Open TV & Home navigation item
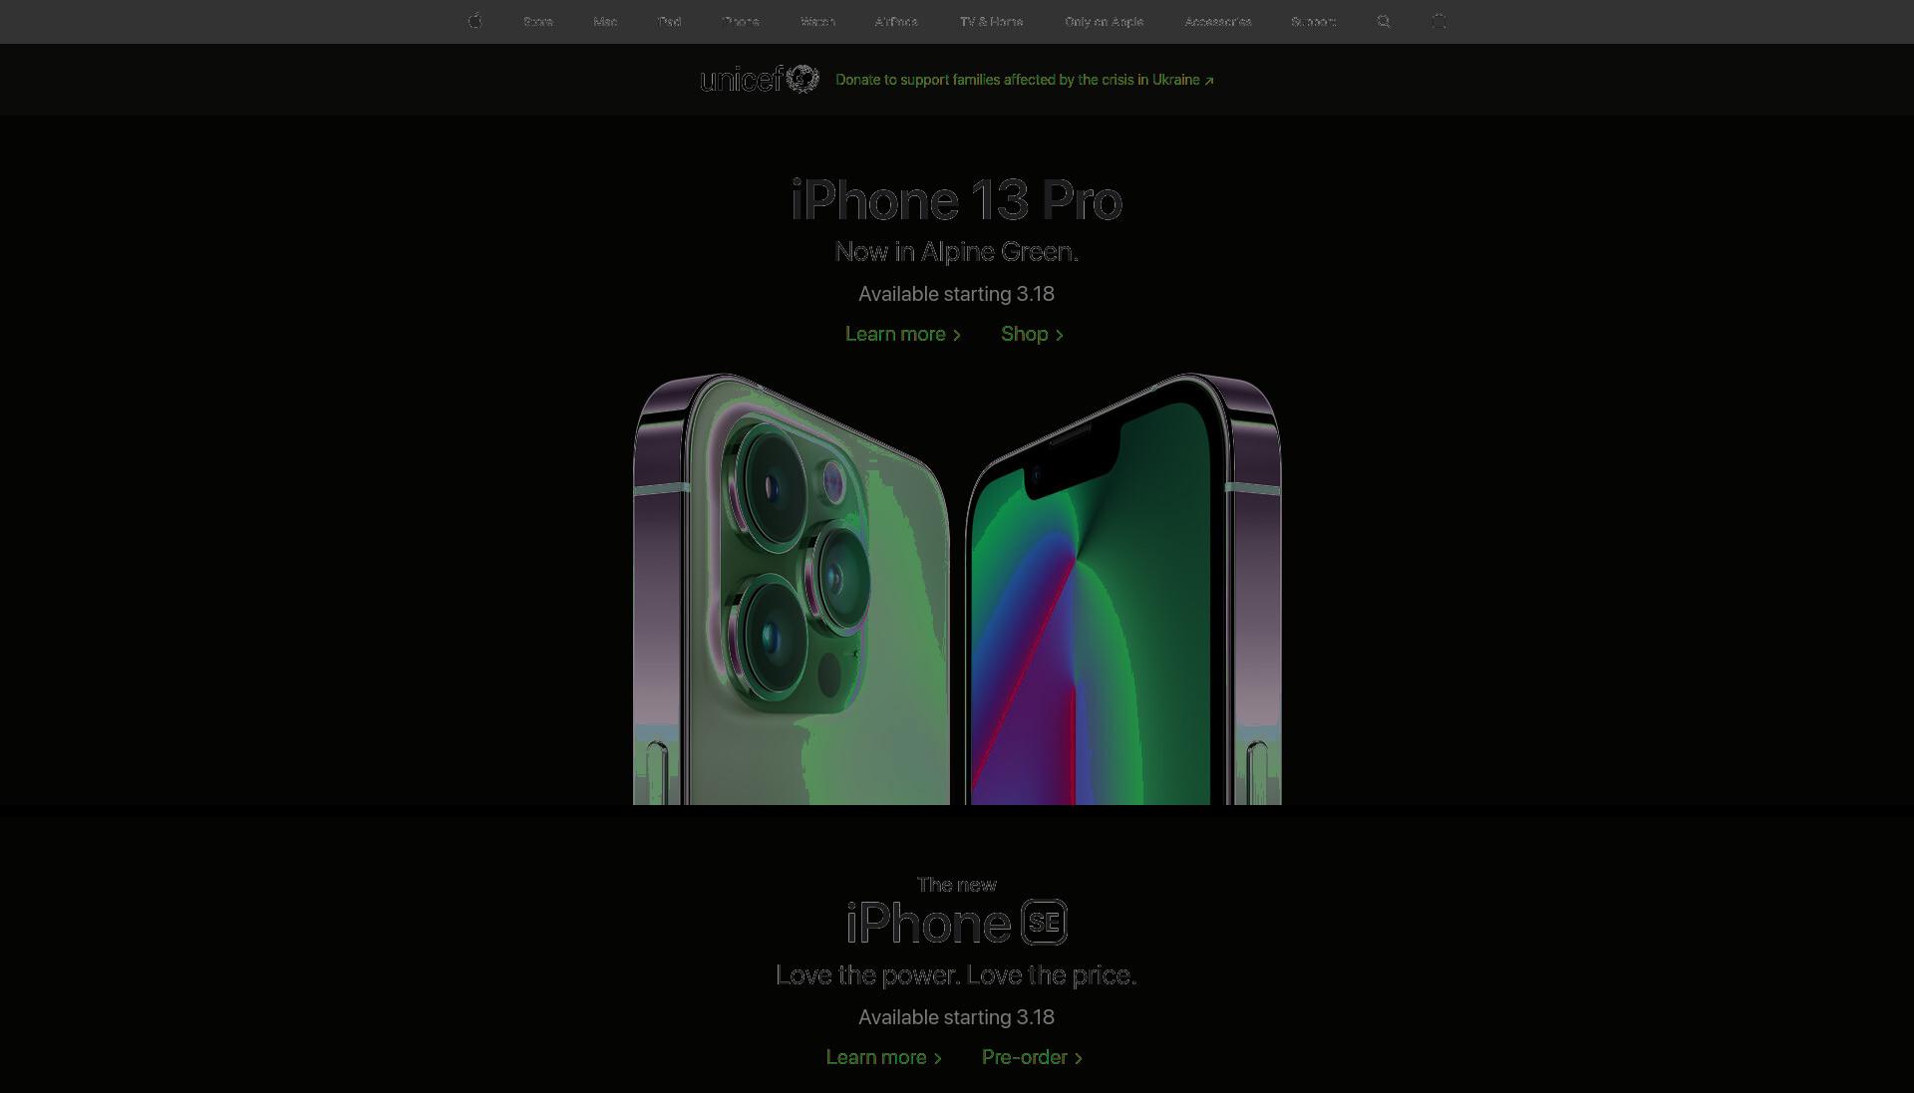Viewport: 1914px width, 1093px height. 991,22
